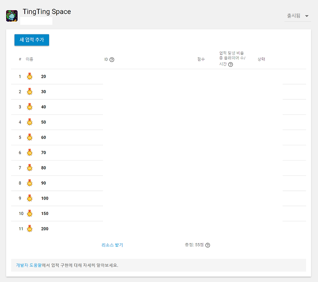Click medal icon for achievement 30

coord(30,91)
